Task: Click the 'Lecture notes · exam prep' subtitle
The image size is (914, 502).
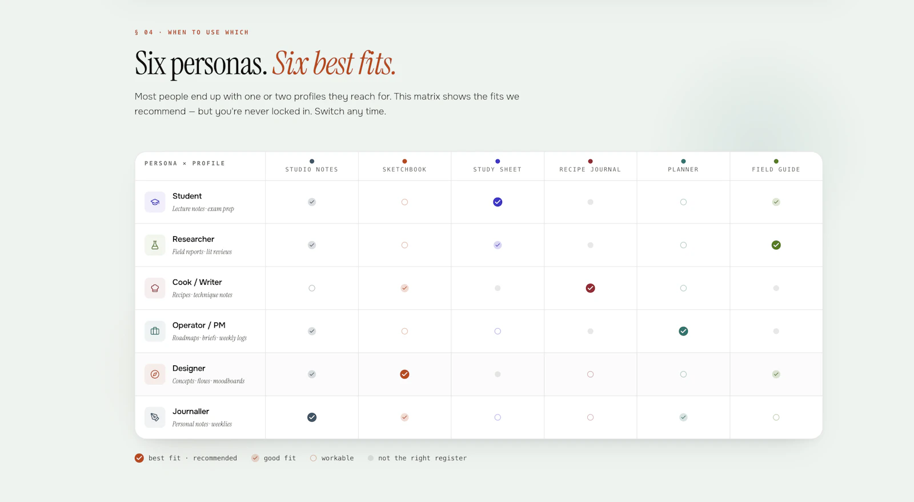Action: (203, 209)
